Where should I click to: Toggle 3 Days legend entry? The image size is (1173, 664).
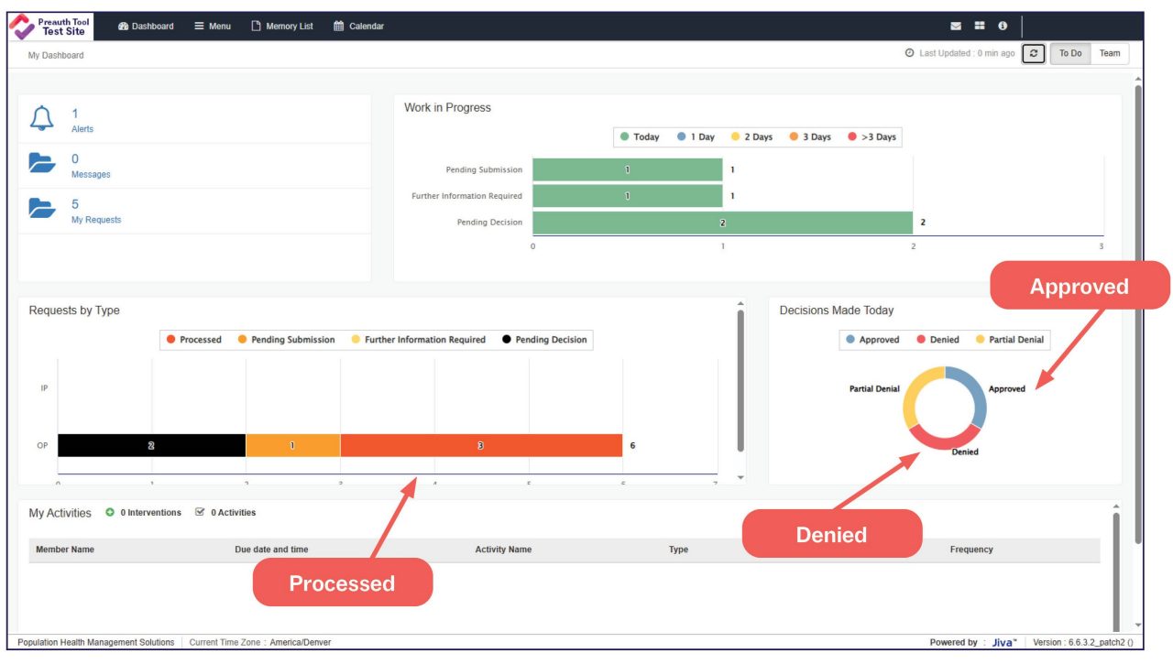[x=810, y=137]
